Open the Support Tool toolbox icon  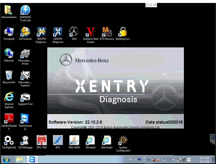coord(25,99)
